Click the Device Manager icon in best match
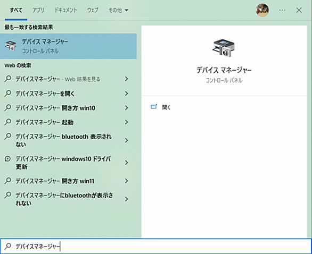Viewport: 312px width, 254px height. [11, 46]
